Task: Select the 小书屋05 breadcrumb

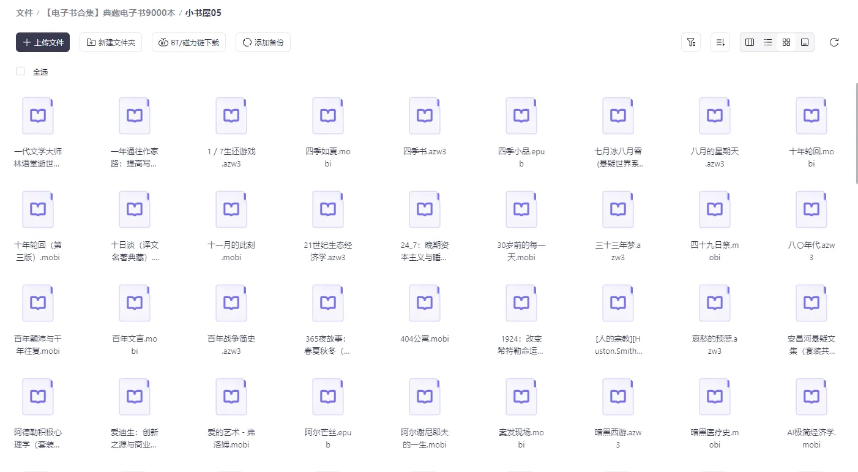Action: (203, 13)
